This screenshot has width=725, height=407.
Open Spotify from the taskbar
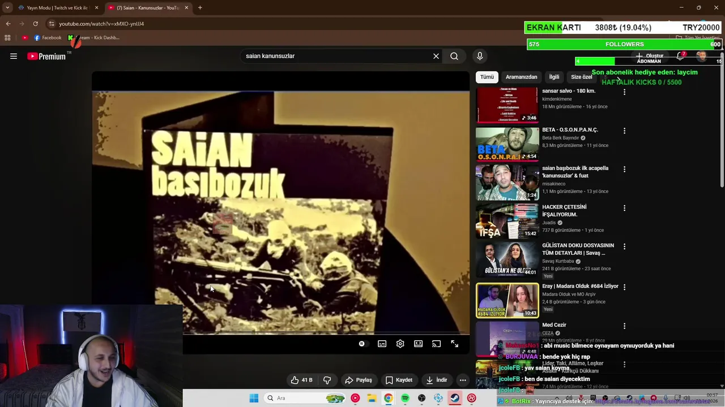[x=405, y=398]
